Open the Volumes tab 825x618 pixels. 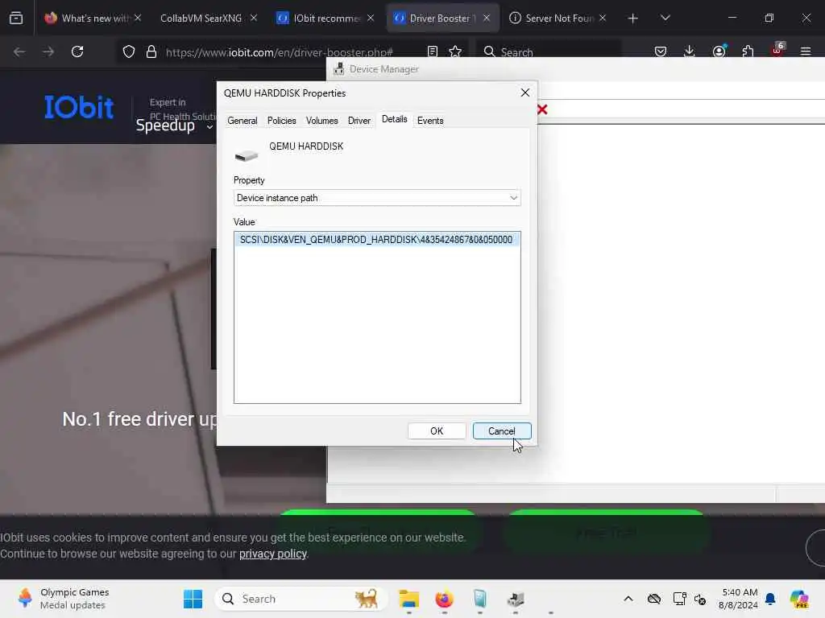[x=321, y=121]
